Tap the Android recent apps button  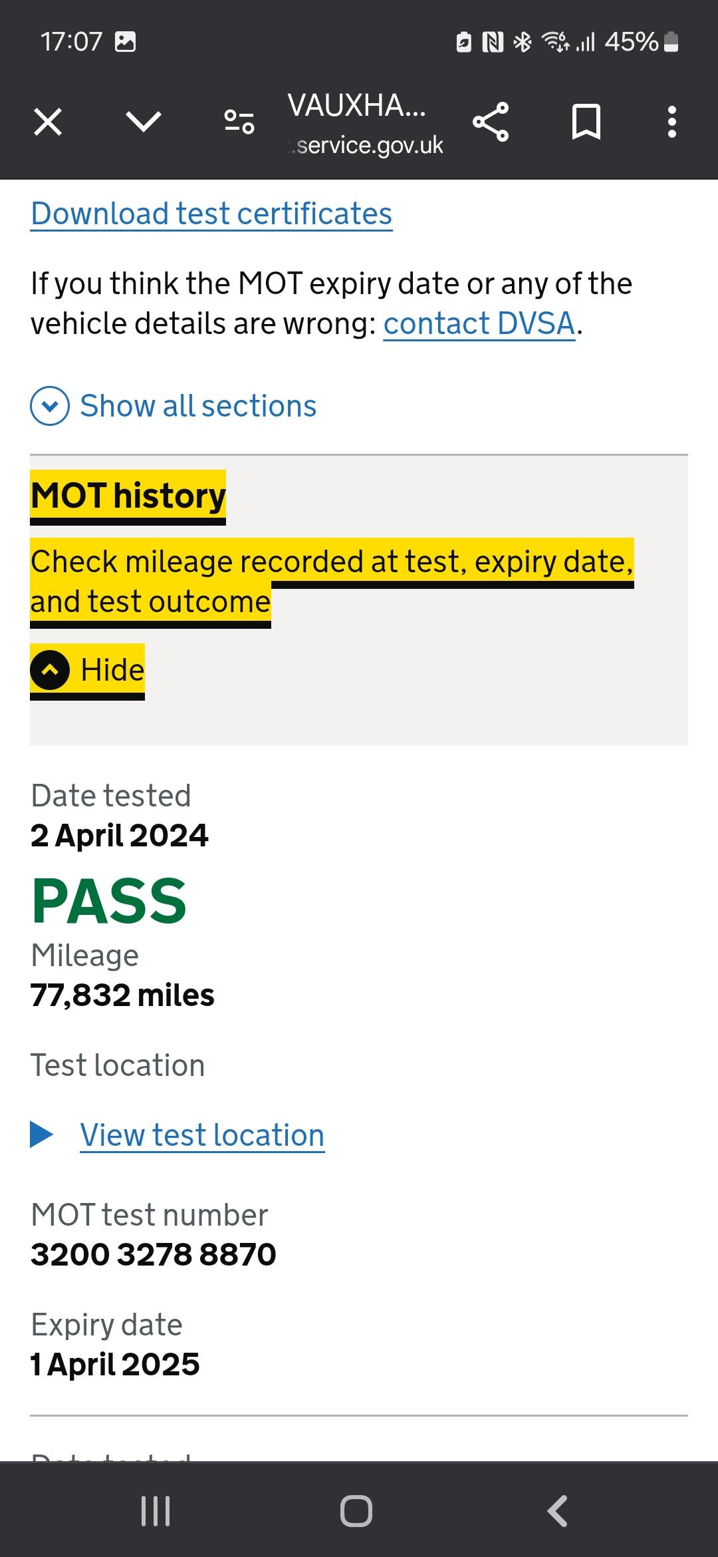(x=156, y=1510)
